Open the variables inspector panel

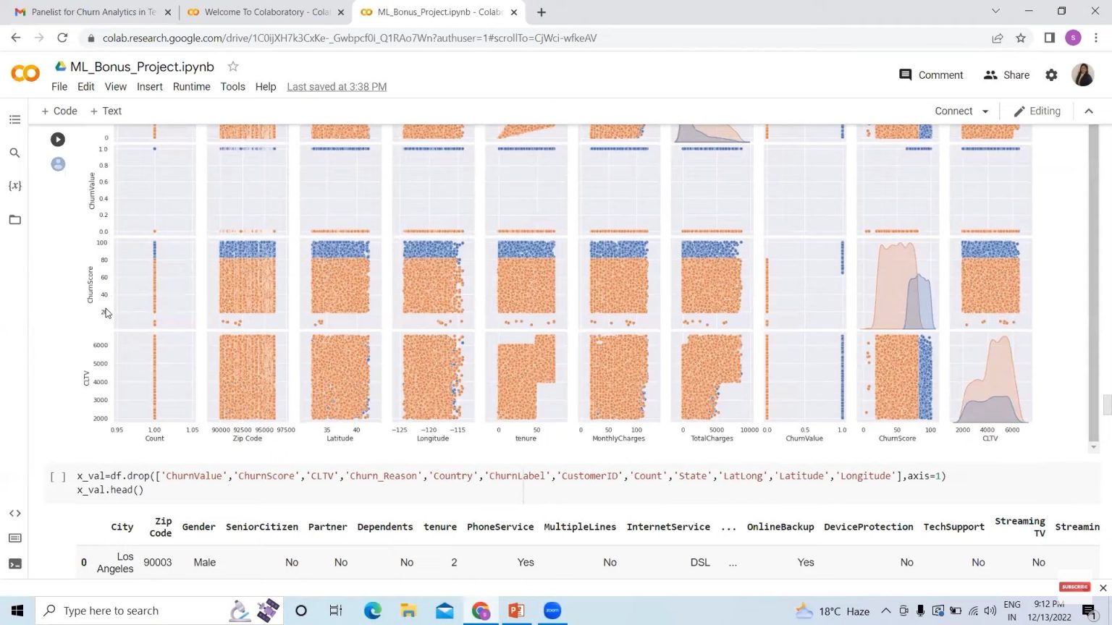point(14,185)
